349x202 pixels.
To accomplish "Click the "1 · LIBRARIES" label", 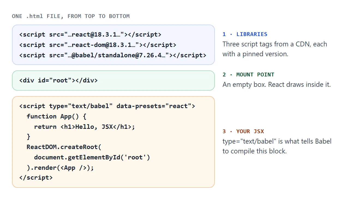I will [x=245, y=34].
